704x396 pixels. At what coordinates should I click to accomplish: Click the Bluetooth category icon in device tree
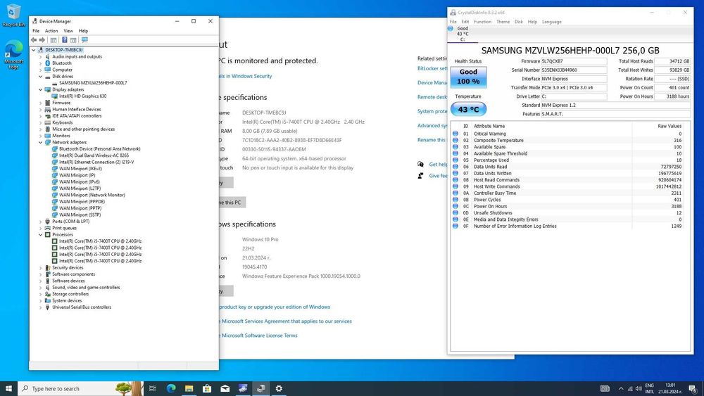pos(48,63)
